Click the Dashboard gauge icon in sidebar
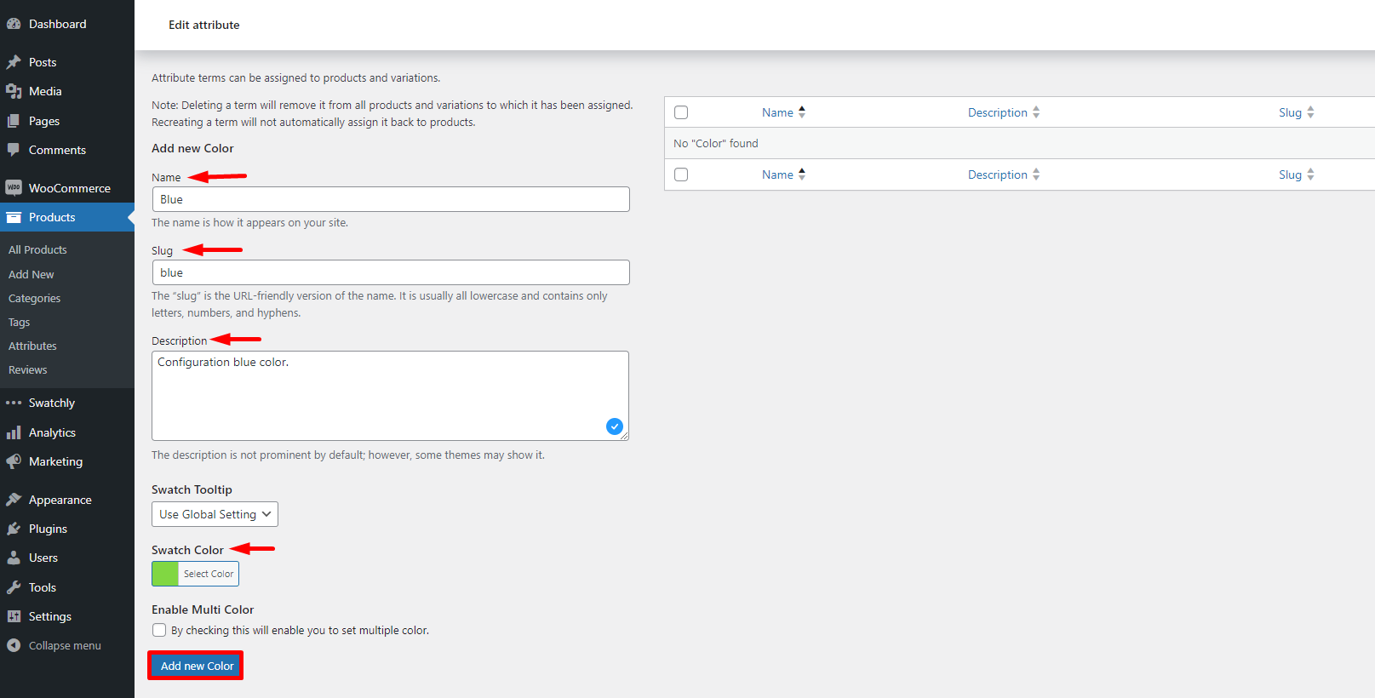 14,24
